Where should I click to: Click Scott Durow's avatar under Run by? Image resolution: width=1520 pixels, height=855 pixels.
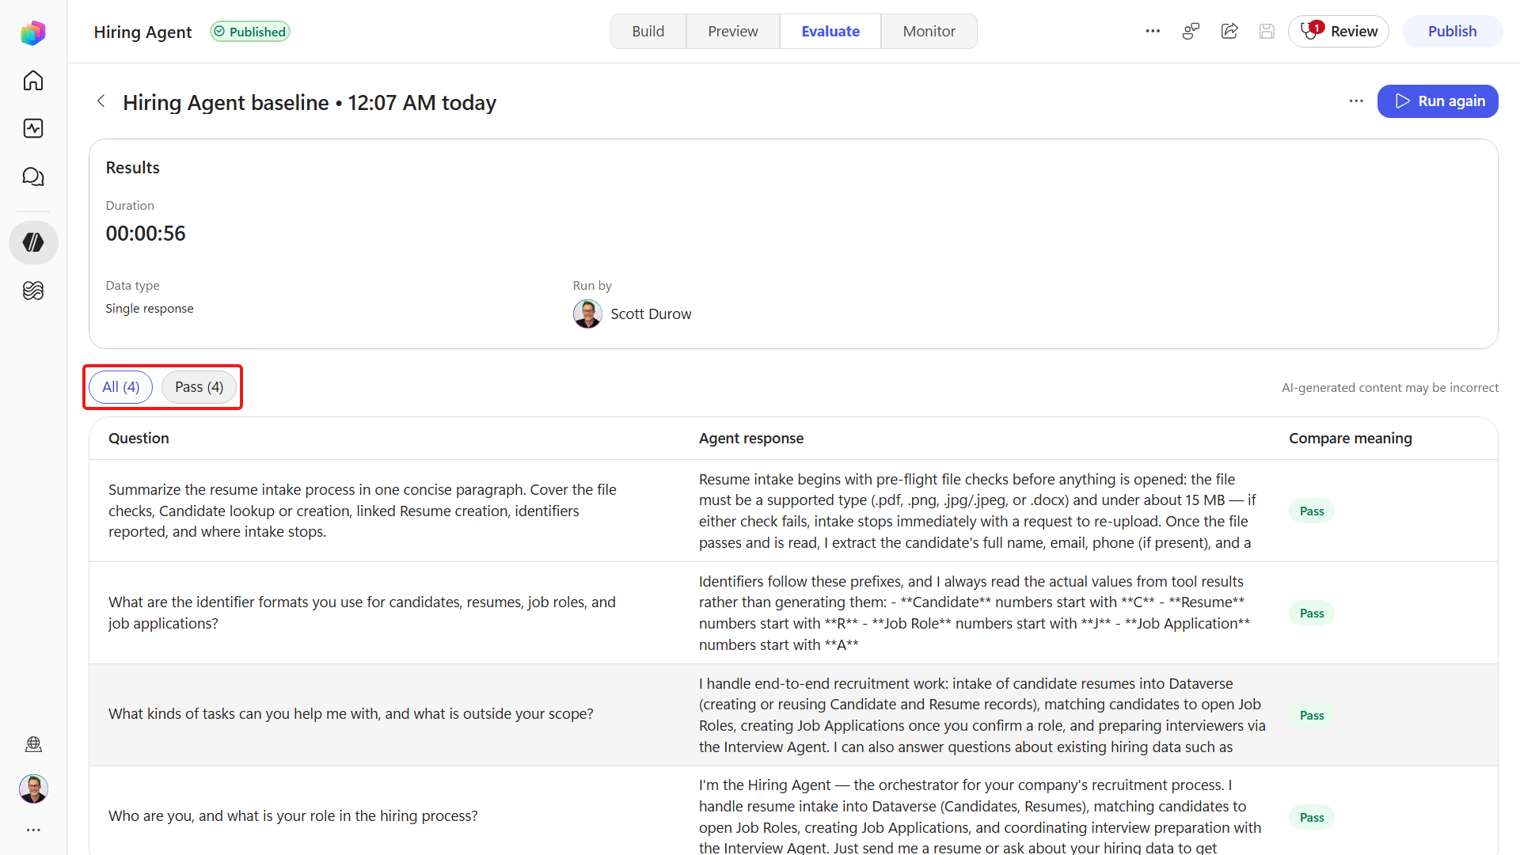[587, 314]
